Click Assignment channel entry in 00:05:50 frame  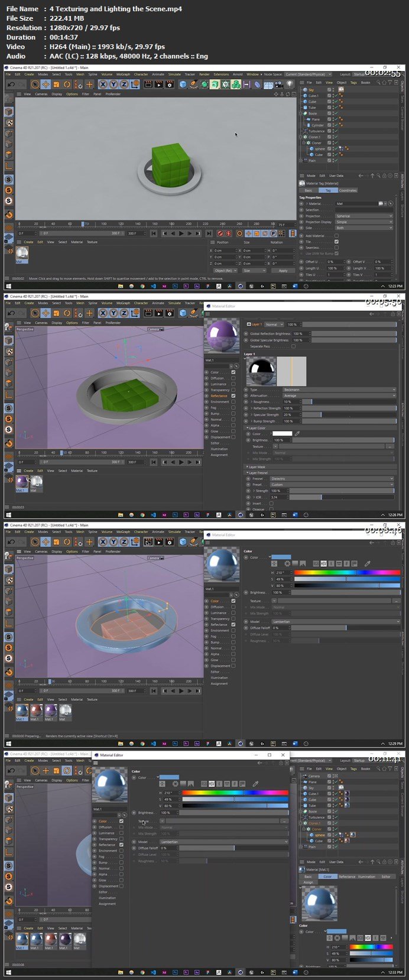(x=219, y=455)
